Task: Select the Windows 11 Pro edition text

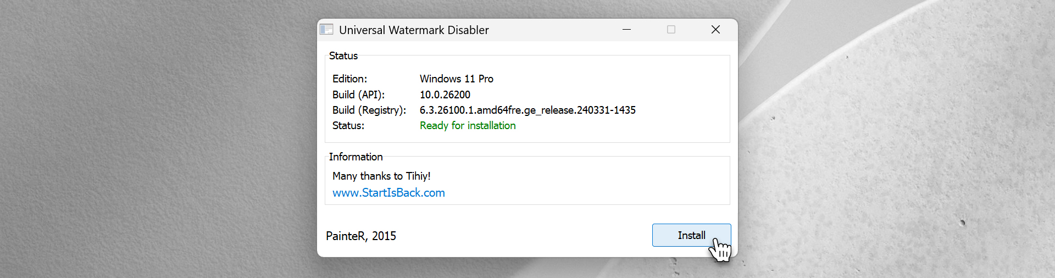Action: pyautogui.click(x=456, y=79)
